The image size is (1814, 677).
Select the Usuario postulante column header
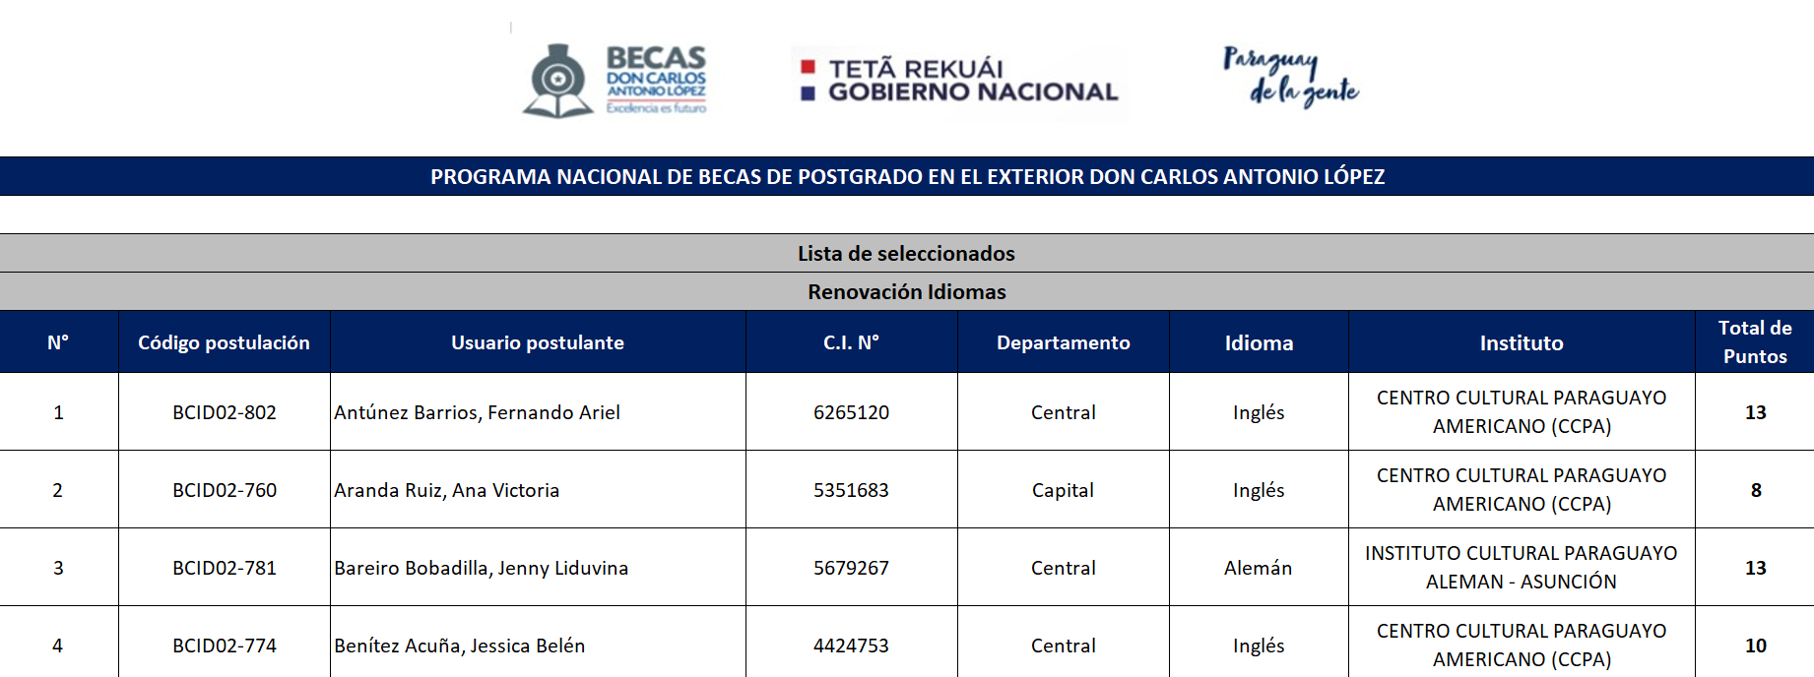click(x=538, y=342)
